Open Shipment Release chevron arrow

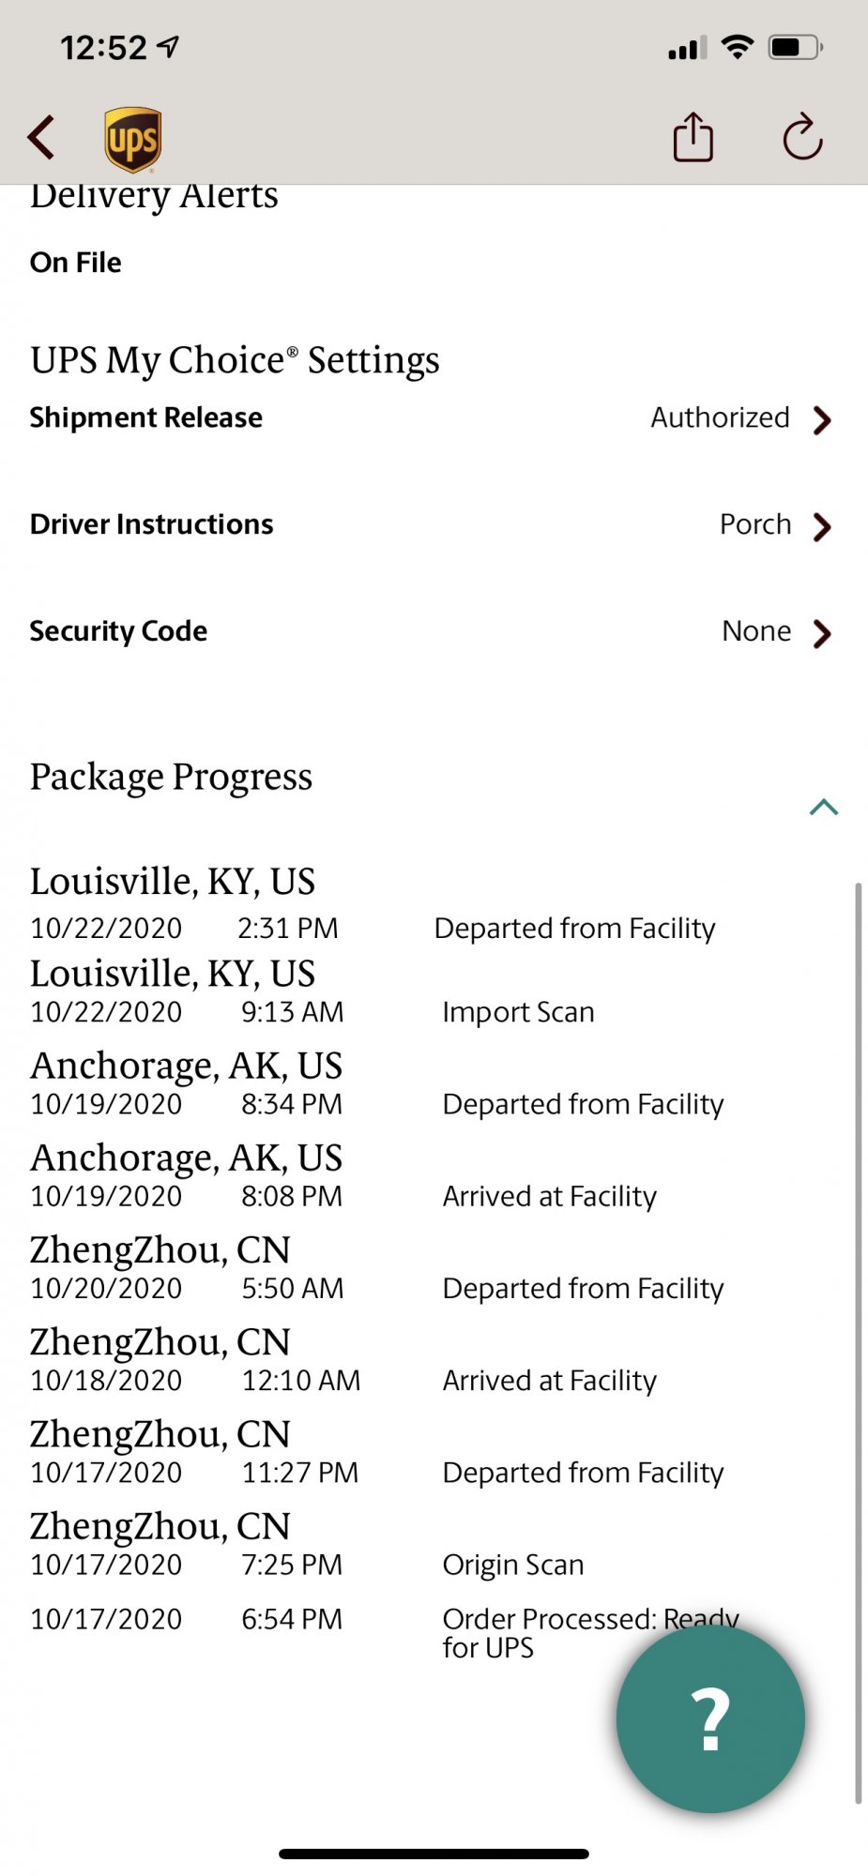coord(822,419)
